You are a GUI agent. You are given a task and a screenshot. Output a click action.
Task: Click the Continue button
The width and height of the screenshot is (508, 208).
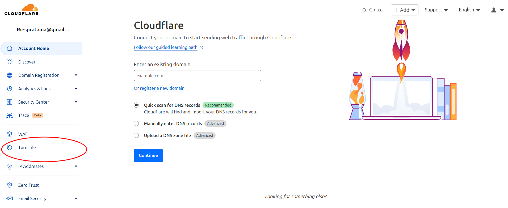click(148, 155)
